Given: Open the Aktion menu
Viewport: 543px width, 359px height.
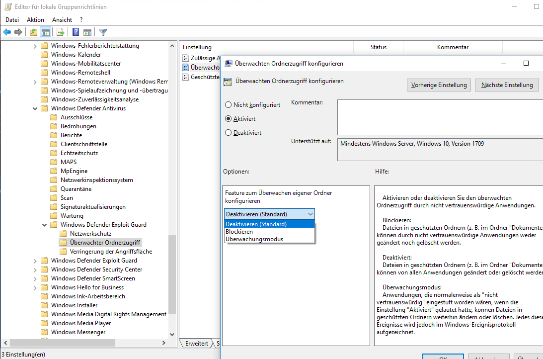Looking at the screenshot, I should tap(35, 20).
